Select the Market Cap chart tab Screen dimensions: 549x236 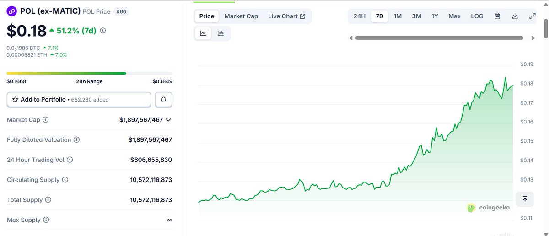coord(241,16)
